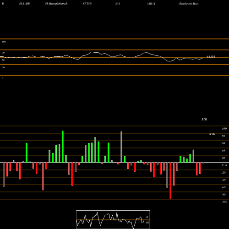
Task: Click the "80" label on the MR axis
Action: tap(224, 136)
